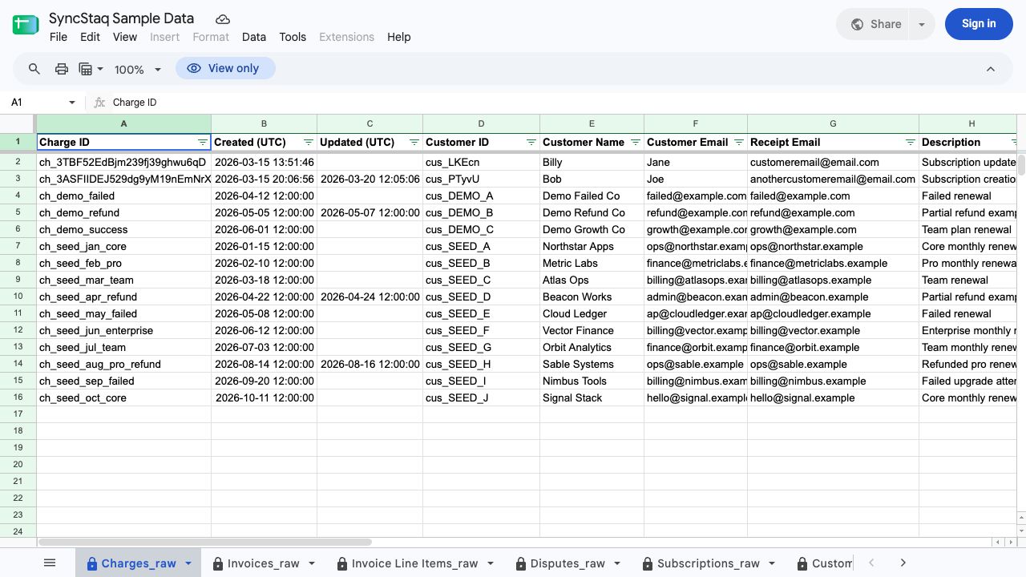Open the Tools menu
This screenshot has height=577, width=1026.
pos(293,37)
